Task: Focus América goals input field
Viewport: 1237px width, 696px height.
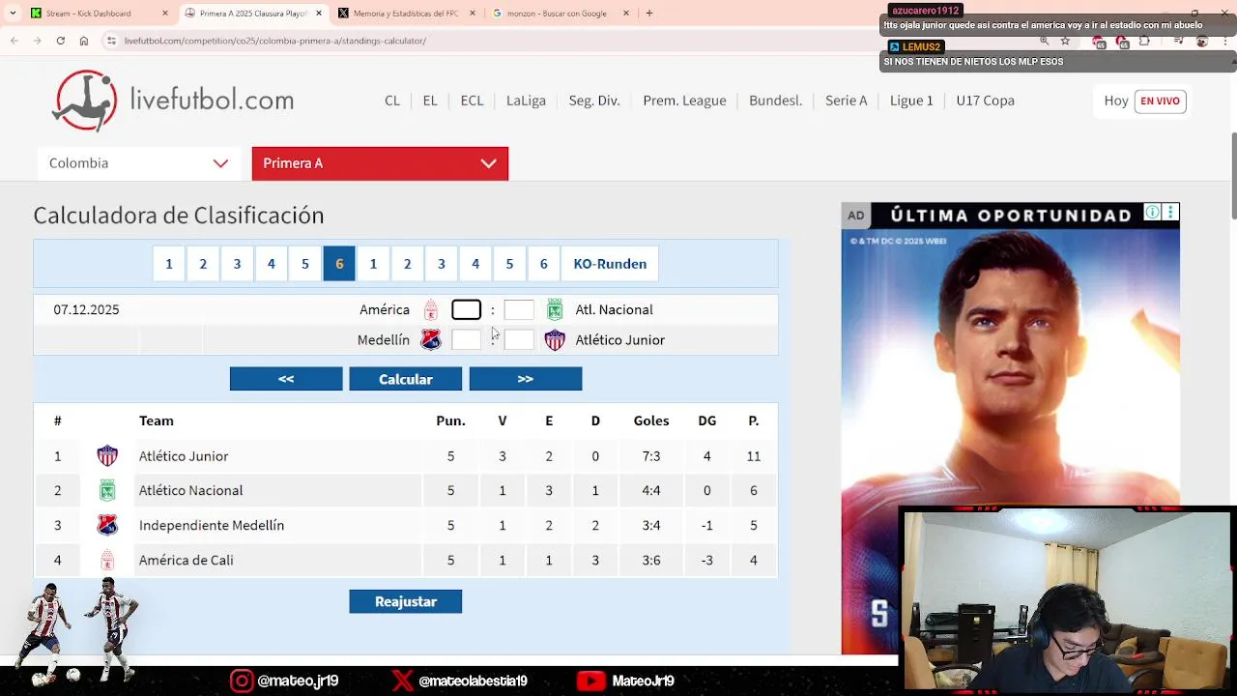Action: 466,309
